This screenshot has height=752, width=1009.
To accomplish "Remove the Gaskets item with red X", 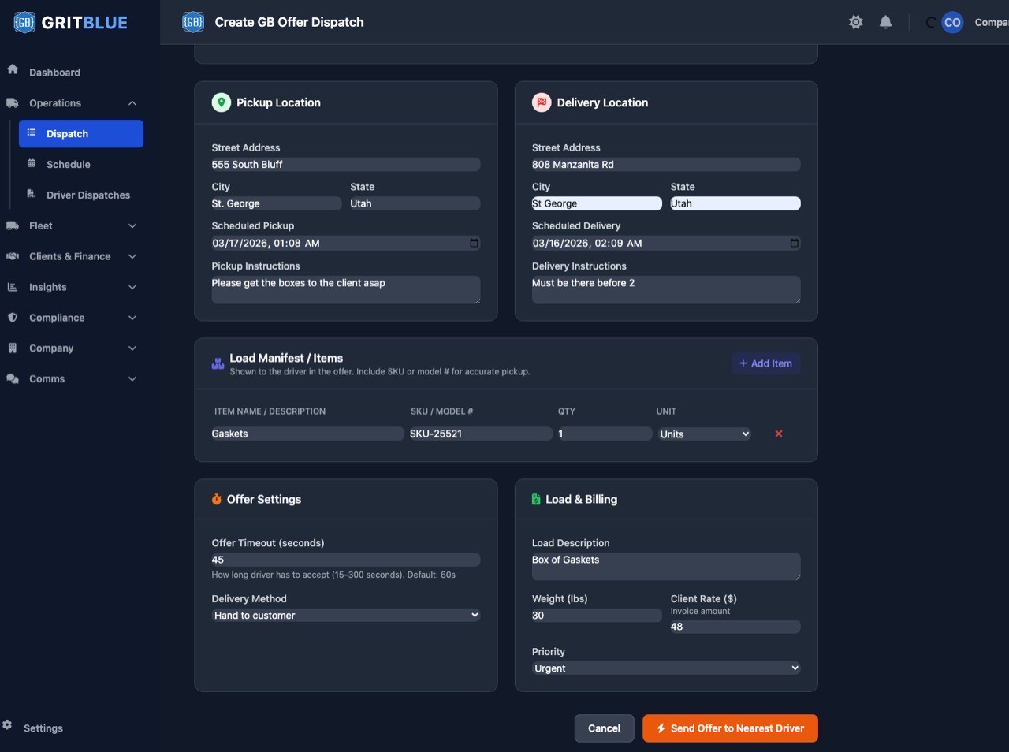I will click(x=779, y=434).
